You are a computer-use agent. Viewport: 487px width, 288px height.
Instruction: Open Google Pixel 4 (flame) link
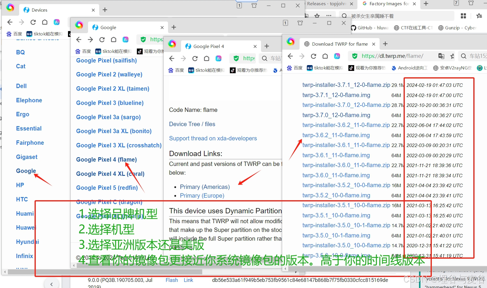(106, 160)
